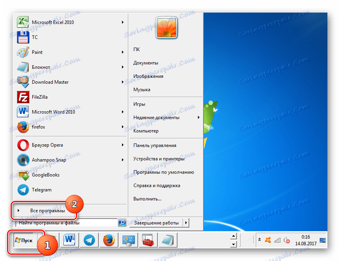
Task: Show hidden tray icons arrow
Action: [259, 239]
